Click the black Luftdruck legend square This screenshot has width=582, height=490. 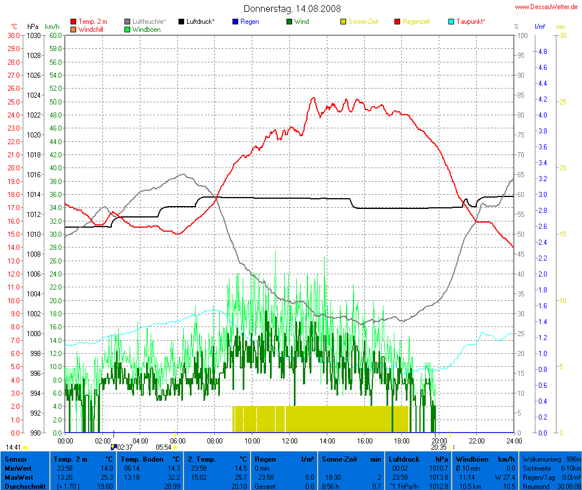[181, 22]
